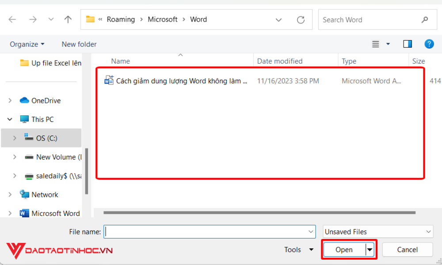Click the Refresh icon beside the address bar
This screenshot has height=265, width=442.
point(301,19)
